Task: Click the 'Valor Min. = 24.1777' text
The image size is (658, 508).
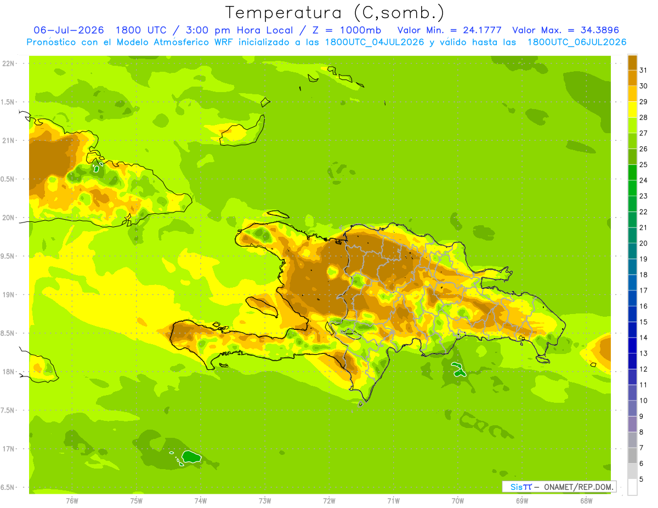Action: click(x=449, y=30)
